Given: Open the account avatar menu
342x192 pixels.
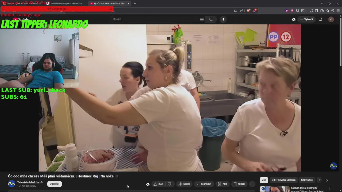Looking at the screenshot, I should pyautogui.click(x=331, y=19).
